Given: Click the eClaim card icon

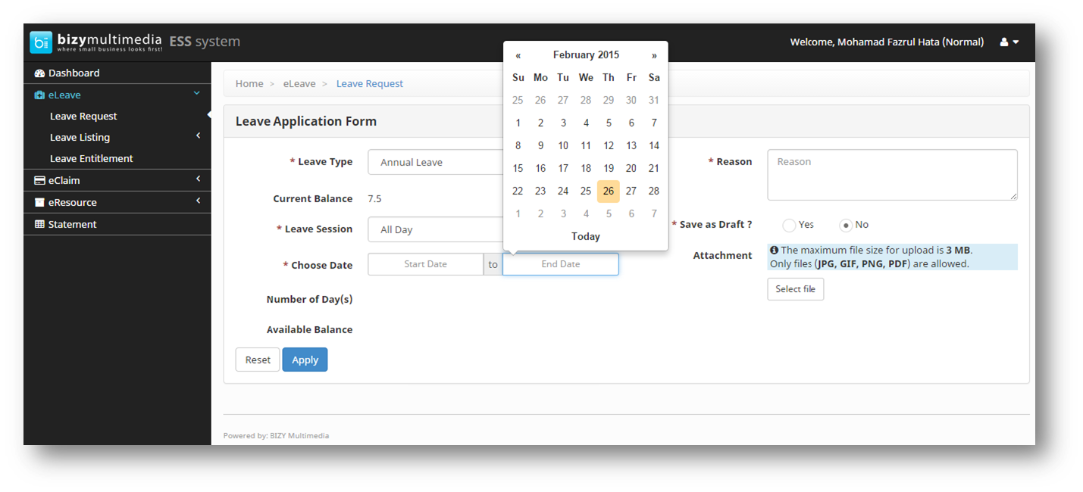Looking at the screenshot, I should click(x=39, y=181).
